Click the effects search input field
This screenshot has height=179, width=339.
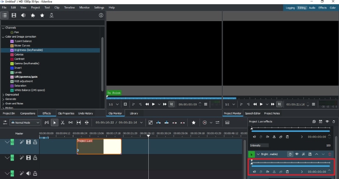pyautogui.click(x=53, y=23)
